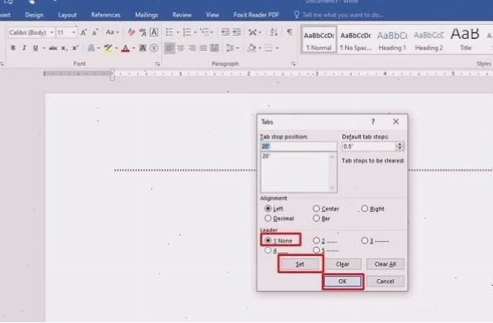Apply Text Highlight Color
This screenshot has height=323, width=493.
click(x=108, y=48)
